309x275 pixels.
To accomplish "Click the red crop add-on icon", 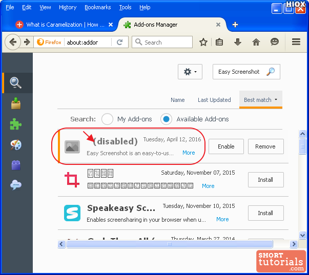I will (72, 179).
